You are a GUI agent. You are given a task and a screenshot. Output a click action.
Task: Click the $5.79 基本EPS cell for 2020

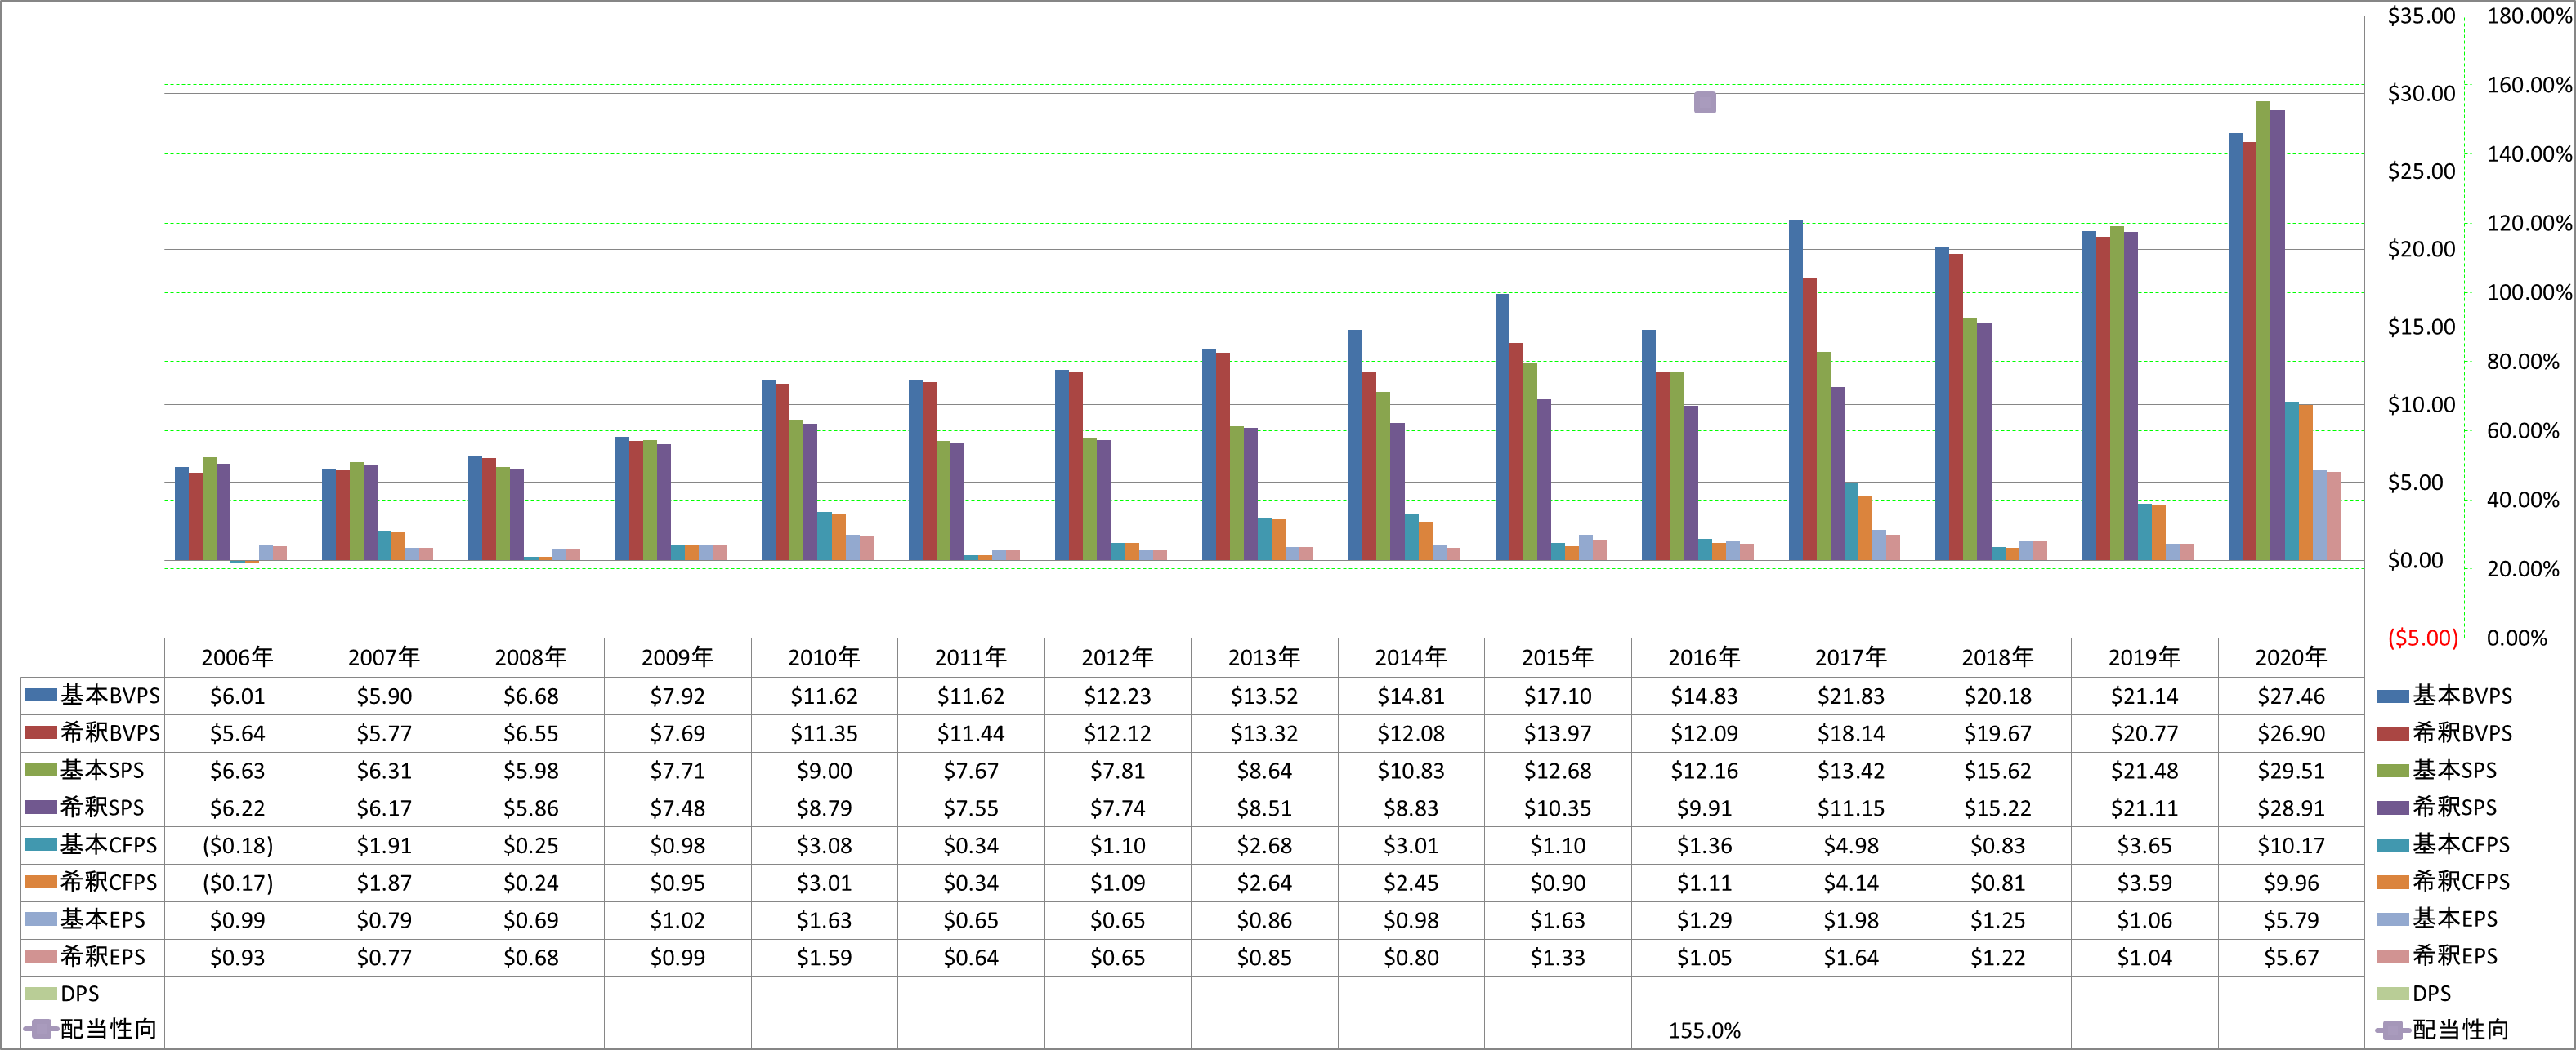2291,919
